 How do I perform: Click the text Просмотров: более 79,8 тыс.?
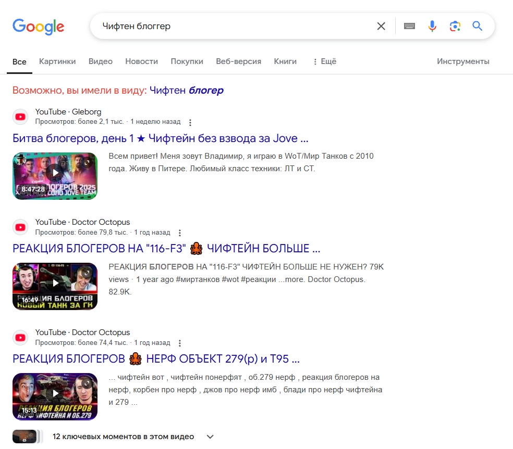[81, 233]
